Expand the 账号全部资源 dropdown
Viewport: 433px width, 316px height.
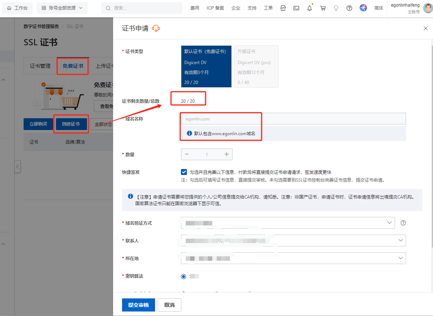(x=62, y=8)
